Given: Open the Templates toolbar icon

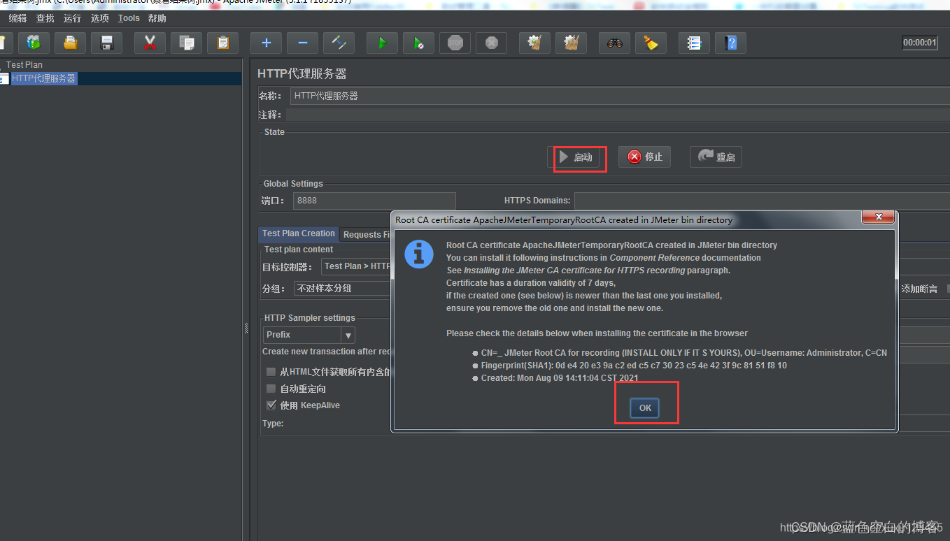Looking at the screenshot, I should point(34,43).
